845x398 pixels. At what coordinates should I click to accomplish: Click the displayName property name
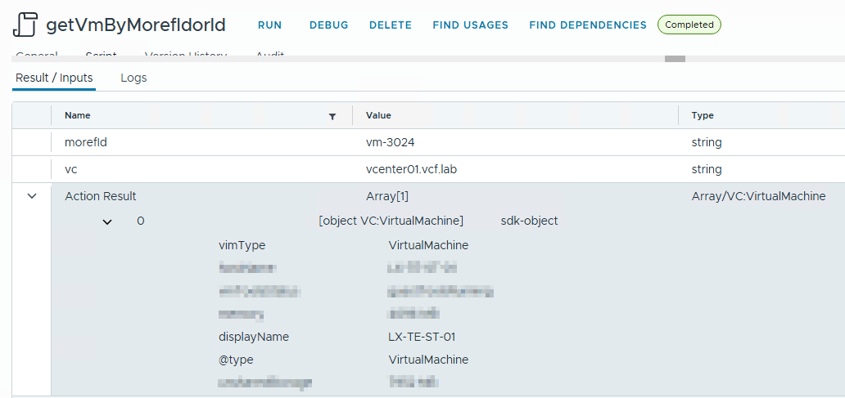click(x=254, y=337)
